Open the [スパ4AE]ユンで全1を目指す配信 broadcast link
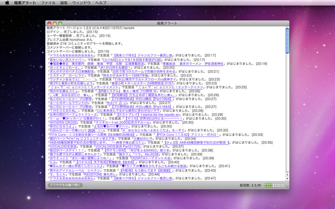This screenshot has height=209, width=335. [132, 60]
